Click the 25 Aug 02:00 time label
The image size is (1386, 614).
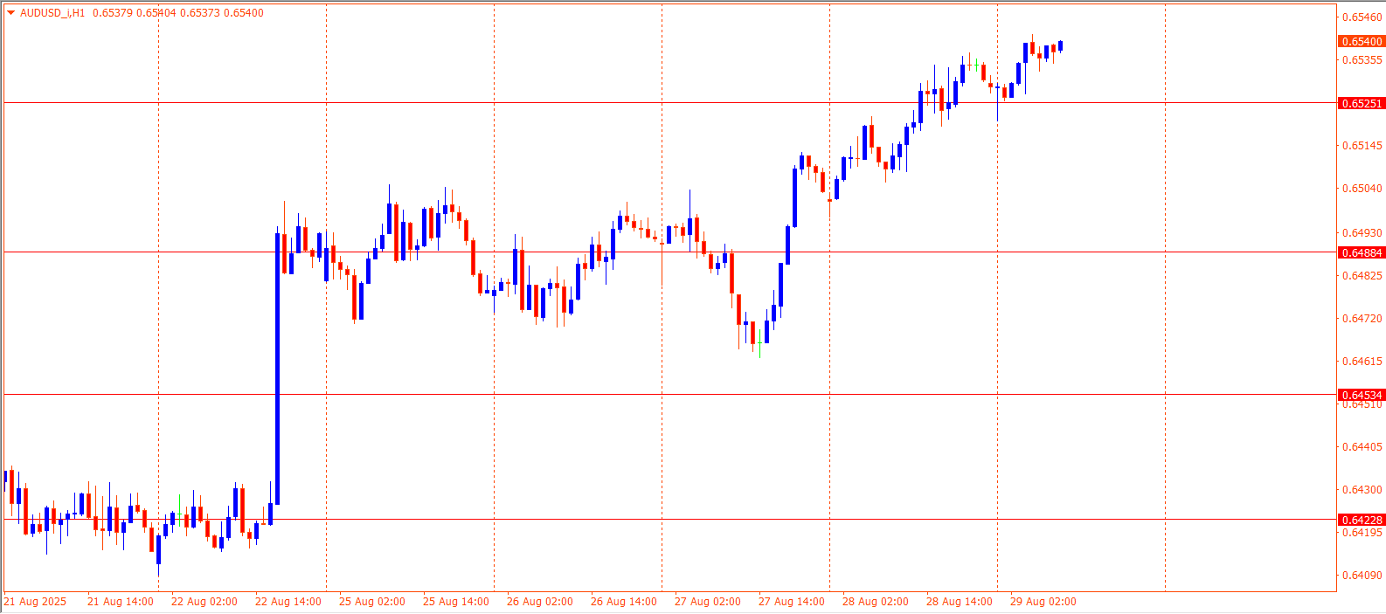(x=372, y=602)
